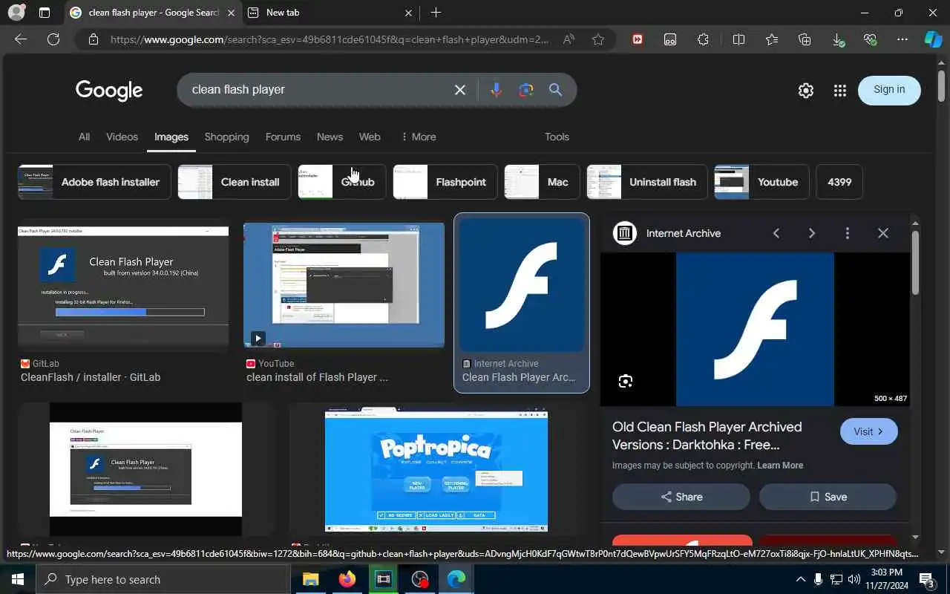Click the Visit button
Screen dimensions: 950x594
click(x=869, y=431)
